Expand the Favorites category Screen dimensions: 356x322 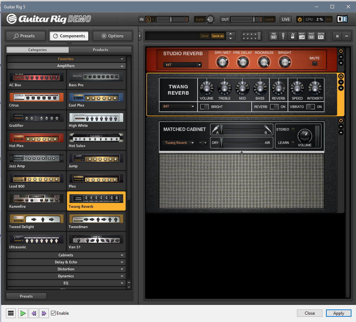tap(66, 59)
